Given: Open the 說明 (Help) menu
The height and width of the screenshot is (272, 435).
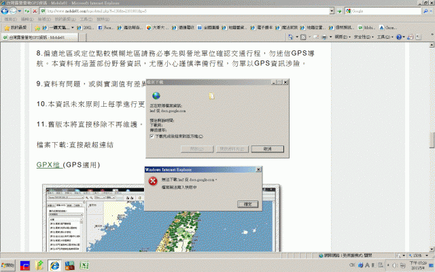Looking at the screenshot, I should coord(103,20).
